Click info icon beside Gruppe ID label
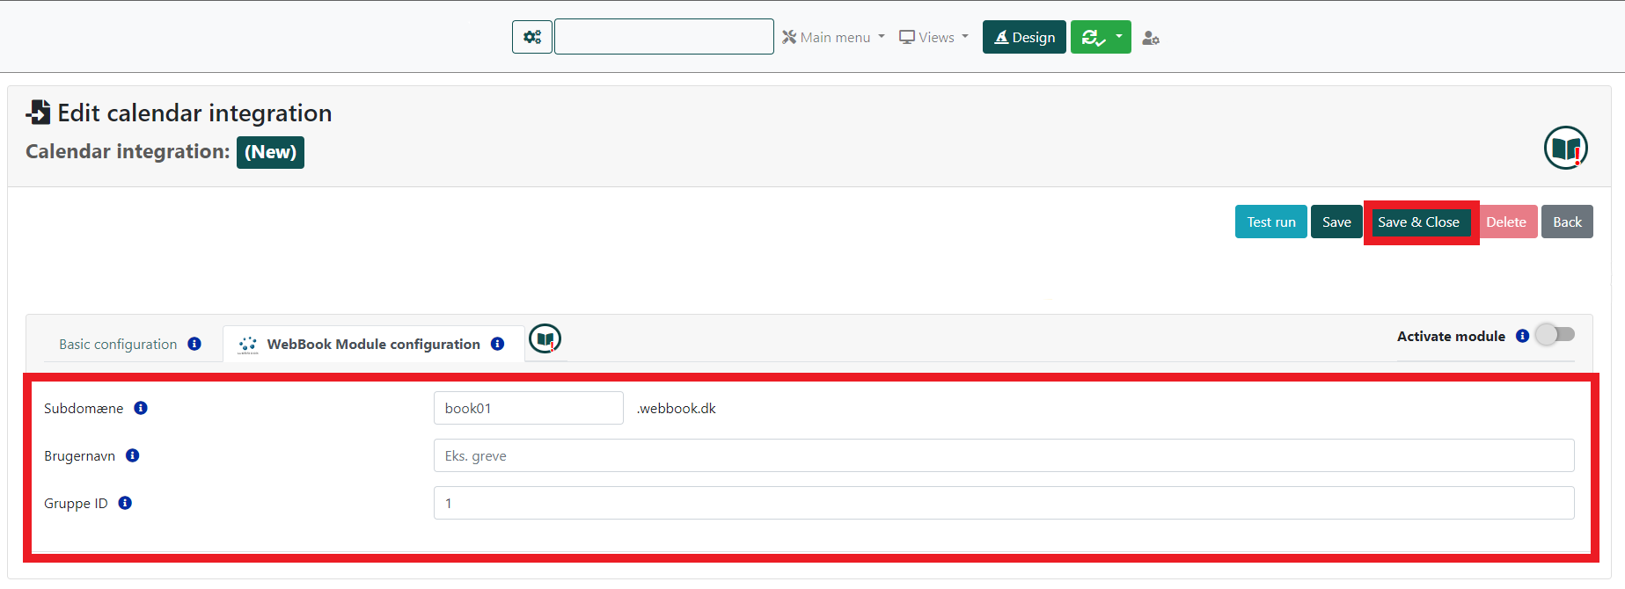Viewport: 1625px width, 589px height. pyautogui.click(x=125, y=503)
